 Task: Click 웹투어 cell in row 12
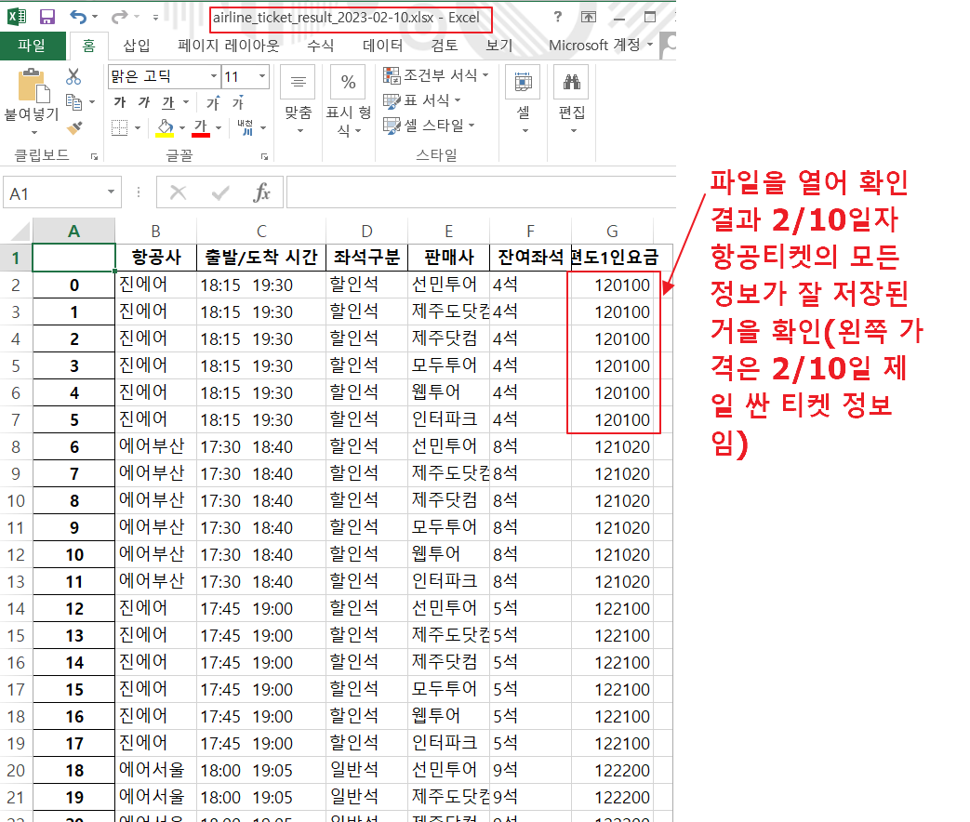448,554
